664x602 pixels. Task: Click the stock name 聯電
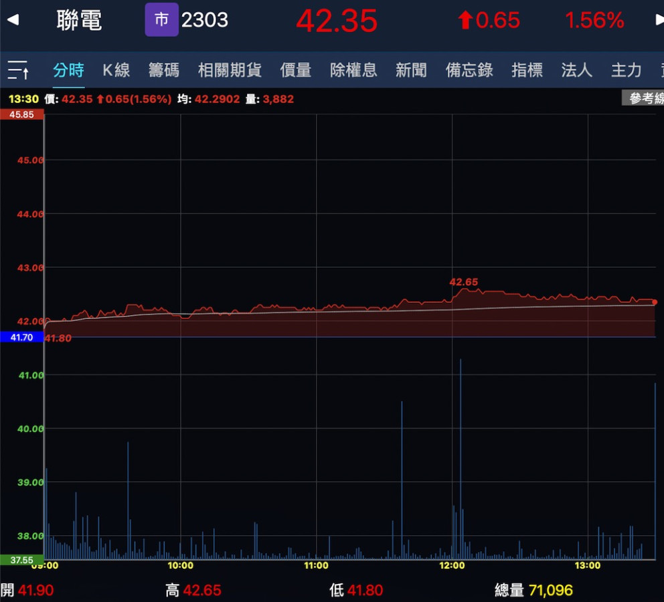point(79,20)
